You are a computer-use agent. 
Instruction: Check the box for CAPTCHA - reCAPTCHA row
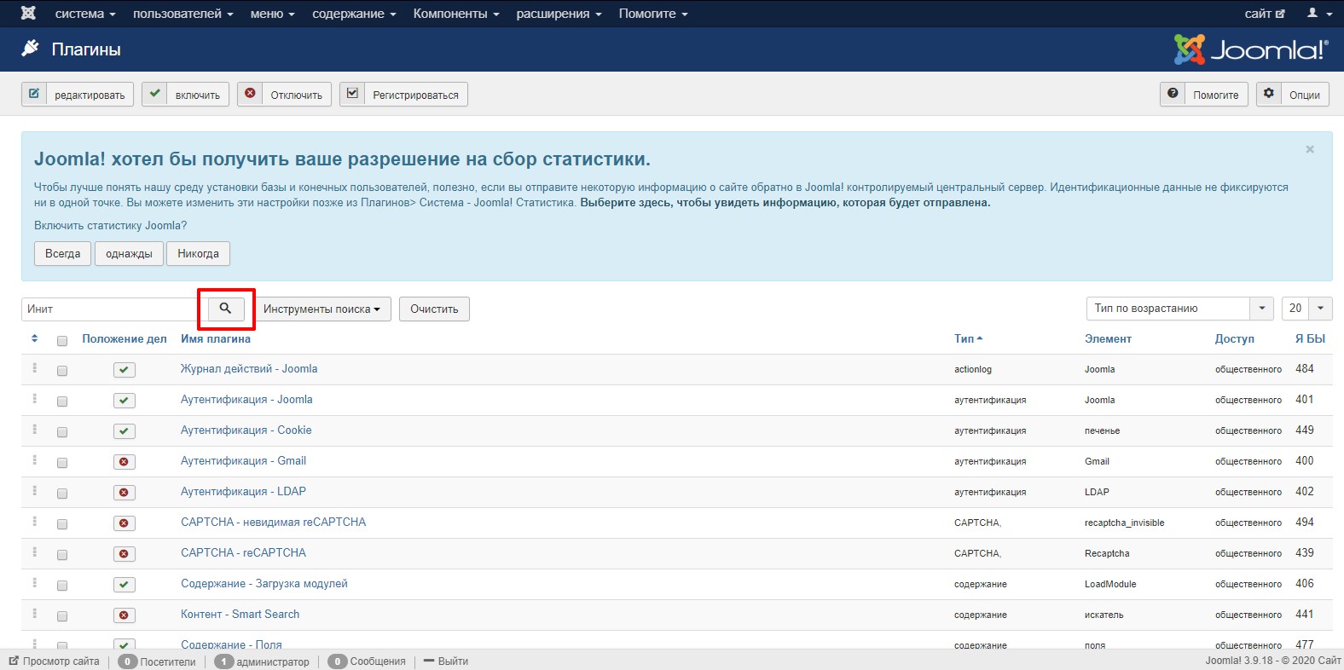pos(62,555)
